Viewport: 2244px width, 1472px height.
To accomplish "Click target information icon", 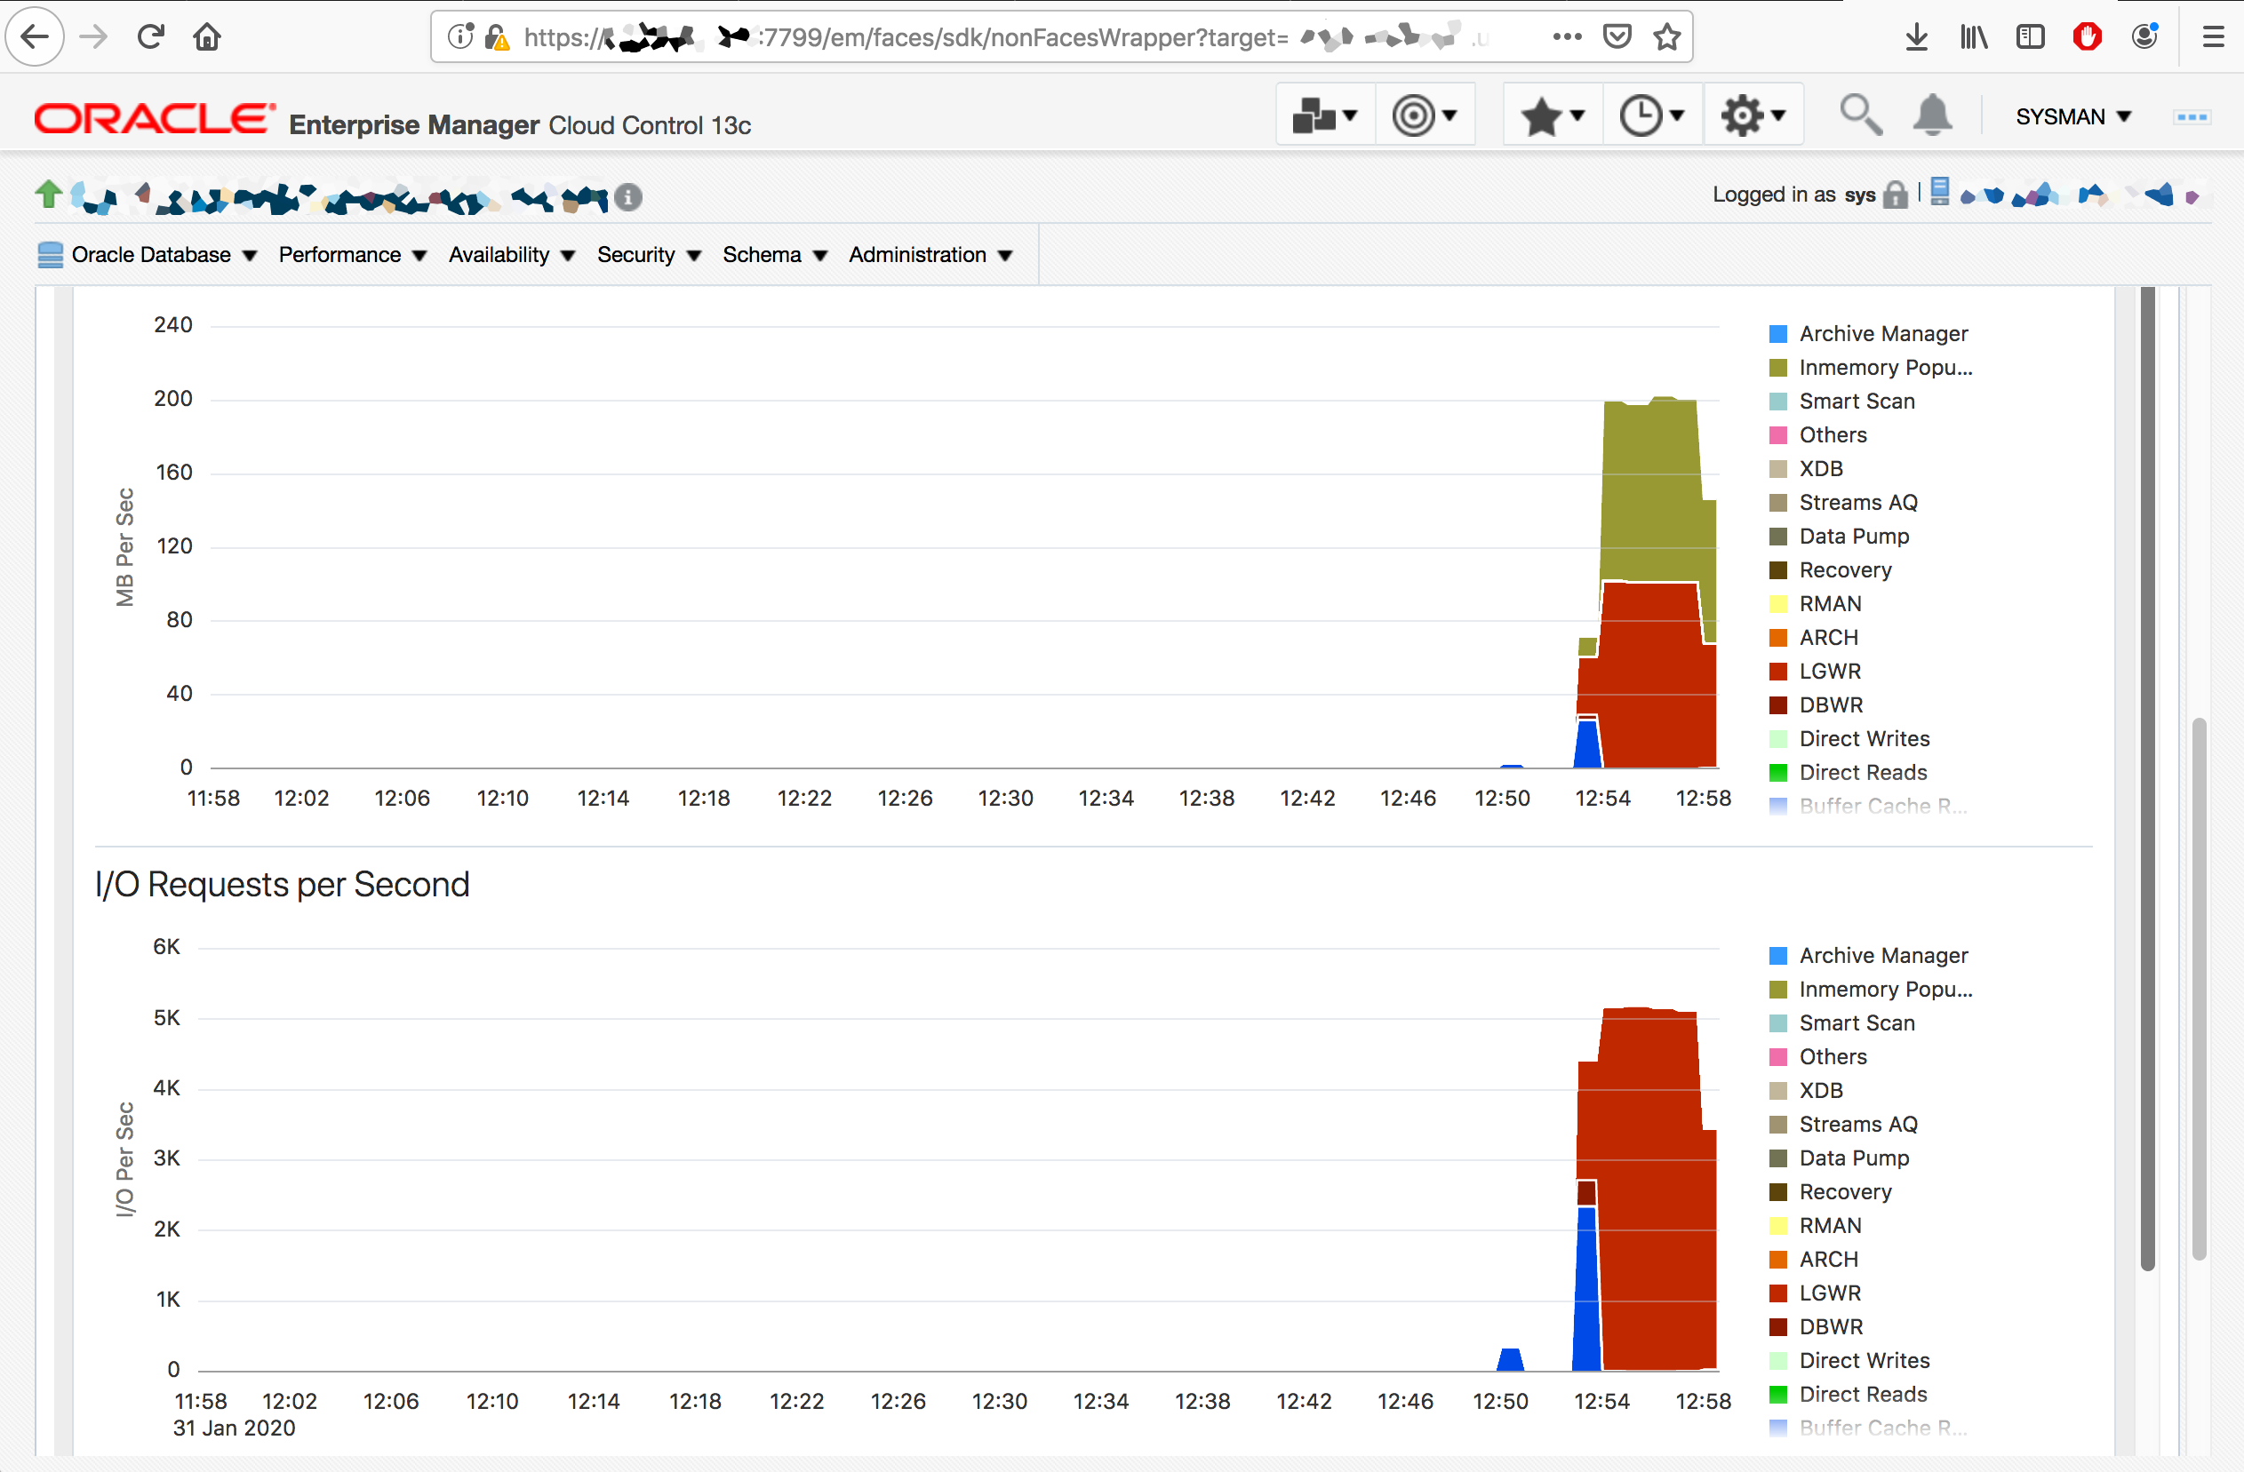I will click(628, 197).
